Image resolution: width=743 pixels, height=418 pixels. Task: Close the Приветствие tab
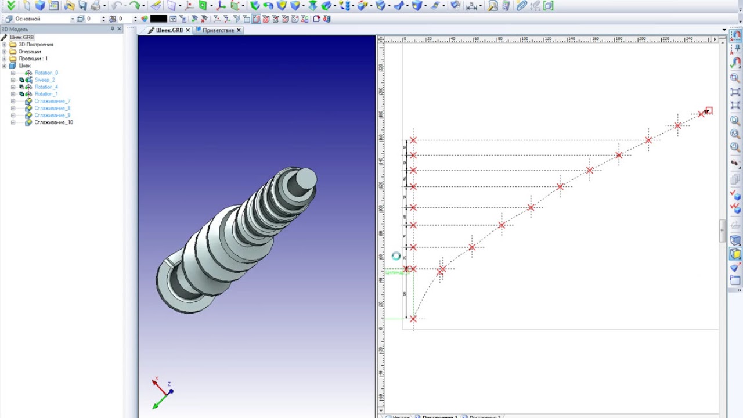[x=239, y=30]
